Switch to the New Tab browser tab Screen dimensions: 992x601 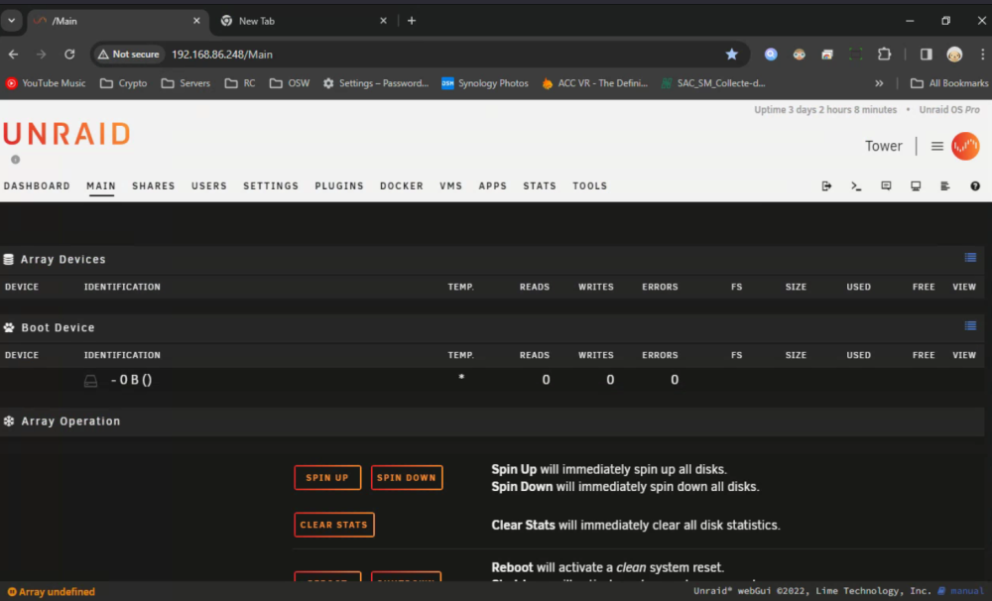304,21
